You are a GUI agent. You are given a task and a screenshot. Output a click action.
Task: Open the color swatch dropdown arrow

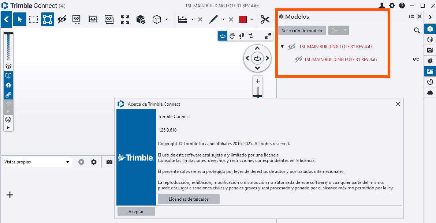pos(252,19)
